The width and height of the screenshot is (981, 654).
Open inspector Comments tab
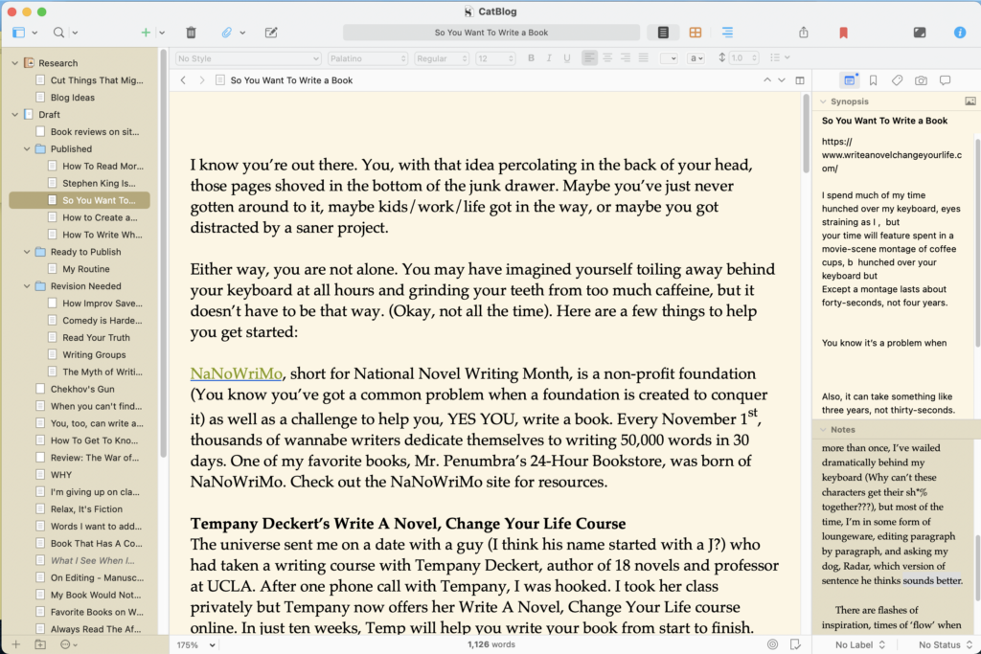pyautogui.click(x=945, y=80)
